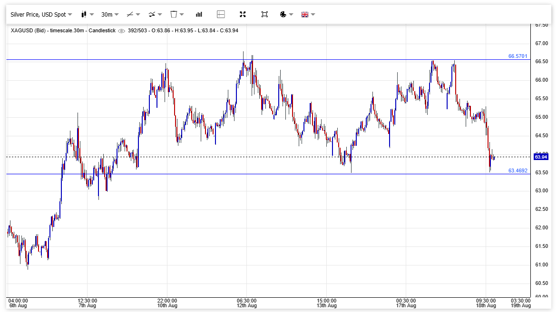Click the color palette icon
Viewport: 557px width, 312px height.
[283, 15]
